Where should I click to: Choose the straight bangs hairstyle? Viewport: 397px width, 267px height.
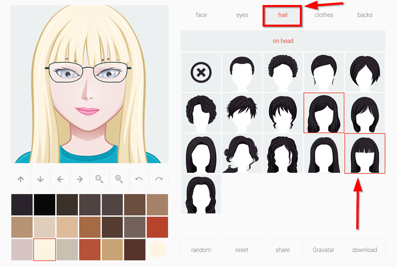365,153
